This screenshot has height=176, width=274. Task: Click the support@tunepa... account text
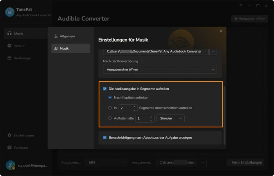(32, 165)
